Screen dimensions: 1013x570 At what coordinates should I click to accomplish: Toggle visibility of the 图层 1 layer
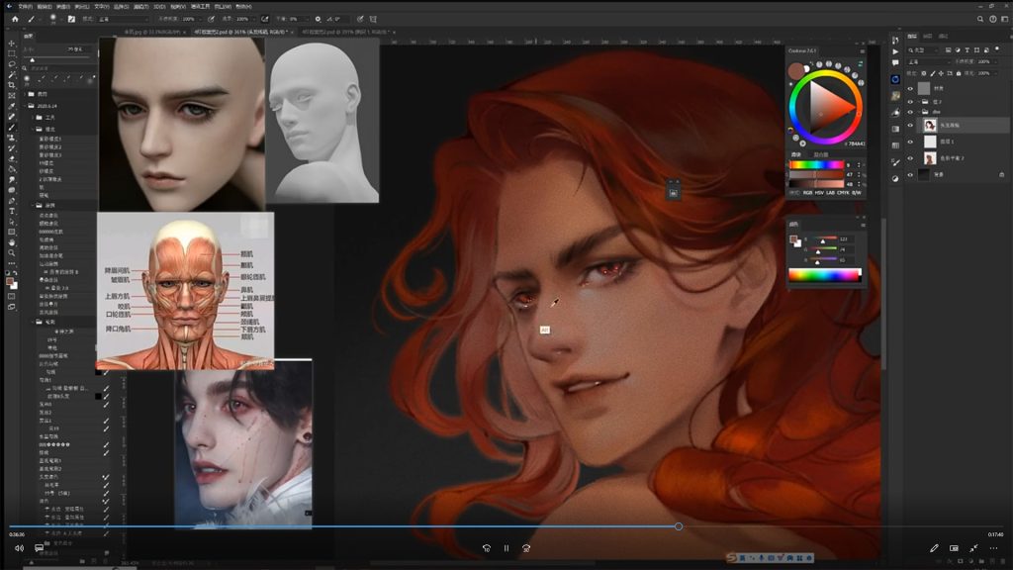[910, 142]
